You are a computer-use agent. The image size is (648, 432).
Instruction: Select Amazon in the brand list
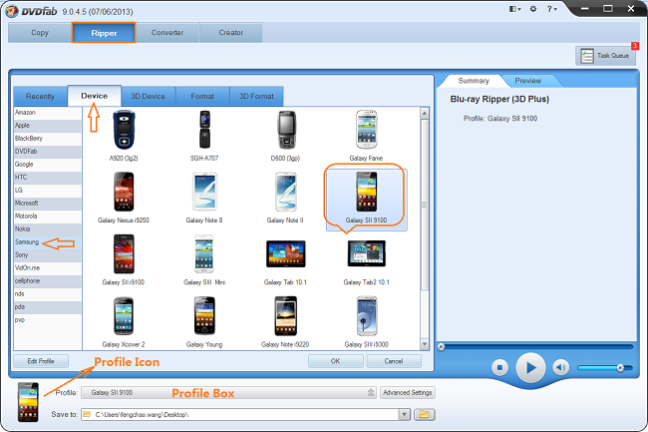click(48, 113)
